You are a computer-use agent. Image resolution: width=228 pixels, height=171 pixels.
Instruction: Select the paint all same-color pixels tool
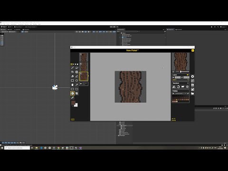point(77,72)
